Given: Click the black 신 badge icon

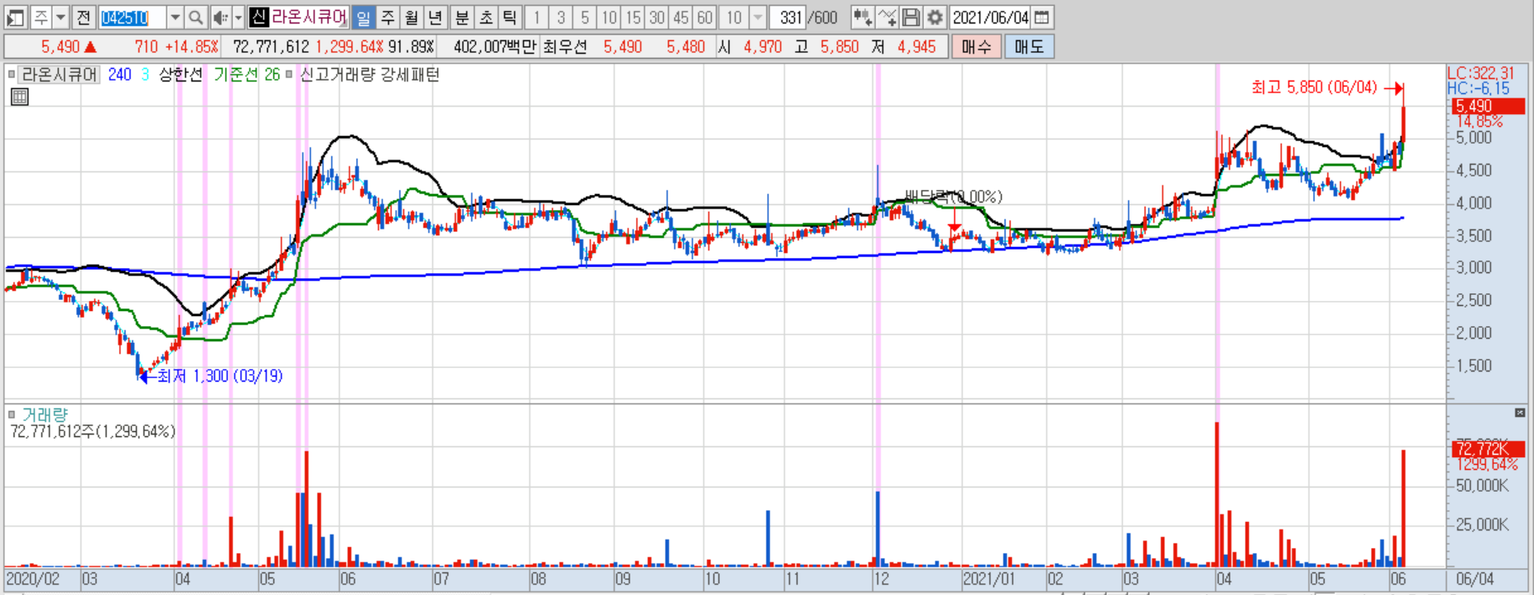Looking at the screenshot, I should point(259,17).
